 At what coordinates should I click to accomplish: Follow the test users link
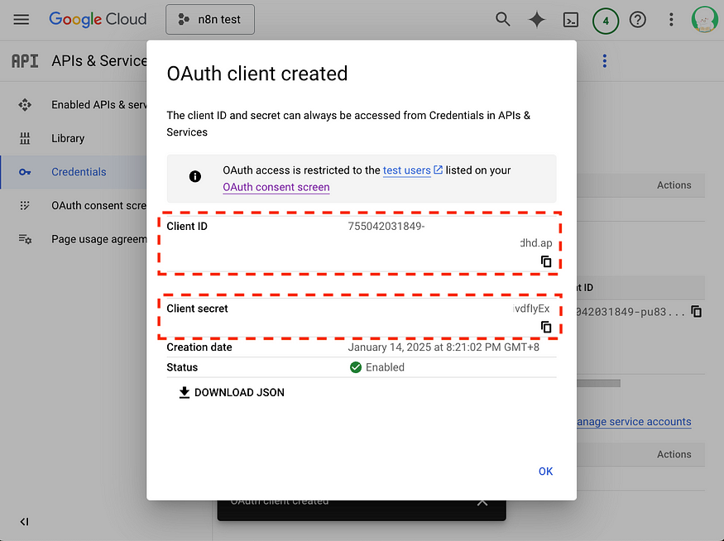pos(407,170)
